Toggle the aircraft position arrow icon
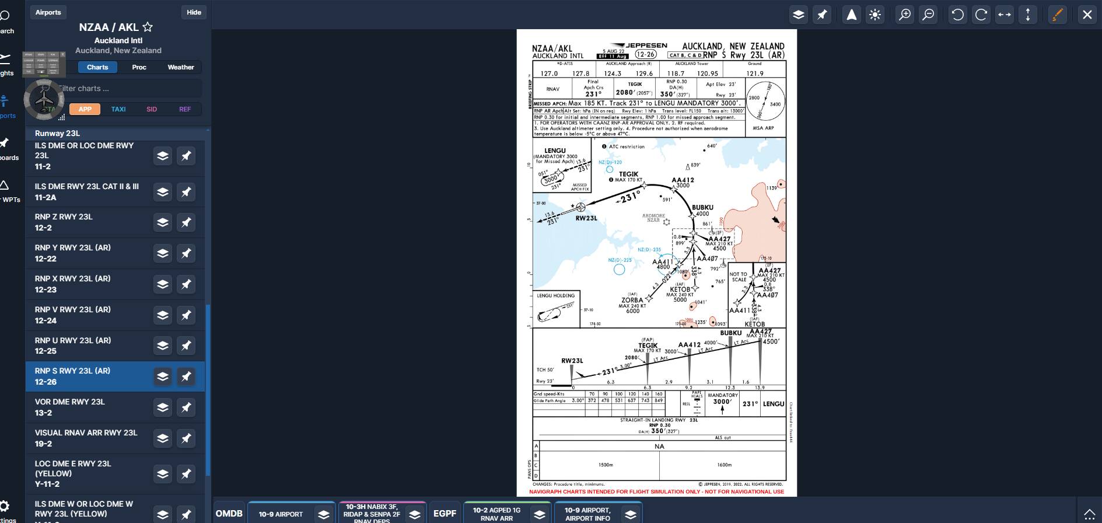 click(852, 15)
